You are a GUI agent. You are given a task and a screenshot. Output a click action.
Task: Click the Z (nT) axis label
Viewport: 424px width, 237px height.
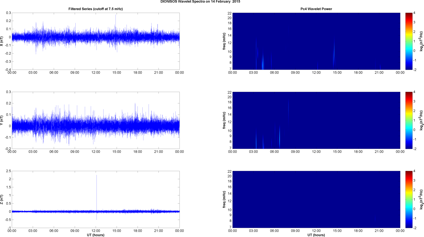tap(2, 199)
